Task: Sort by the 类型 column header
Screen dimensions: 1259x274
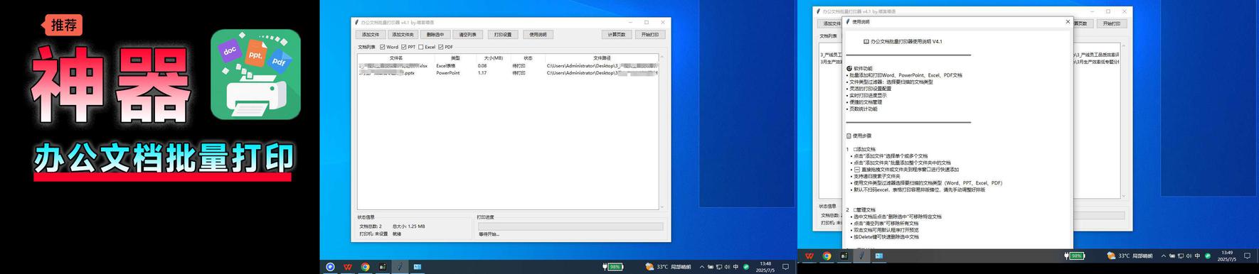Action: tap(455, 58)
